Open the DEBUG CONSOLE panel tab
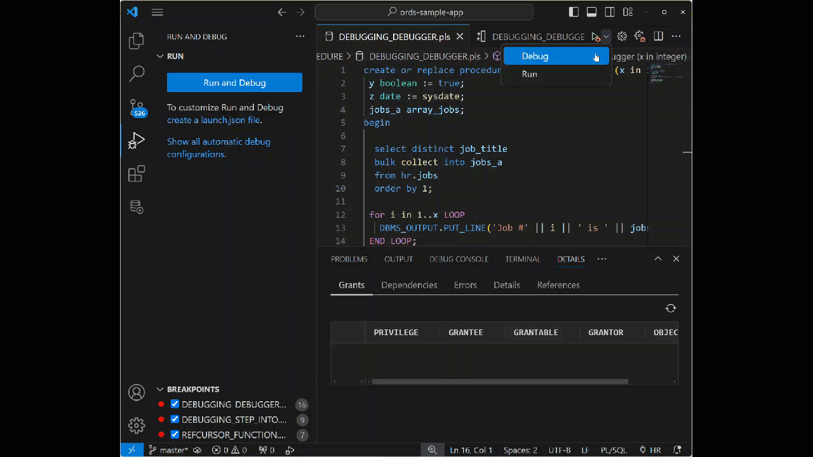Image resolution: width=813 pixels, height=457 pixels. coord(459,259)
